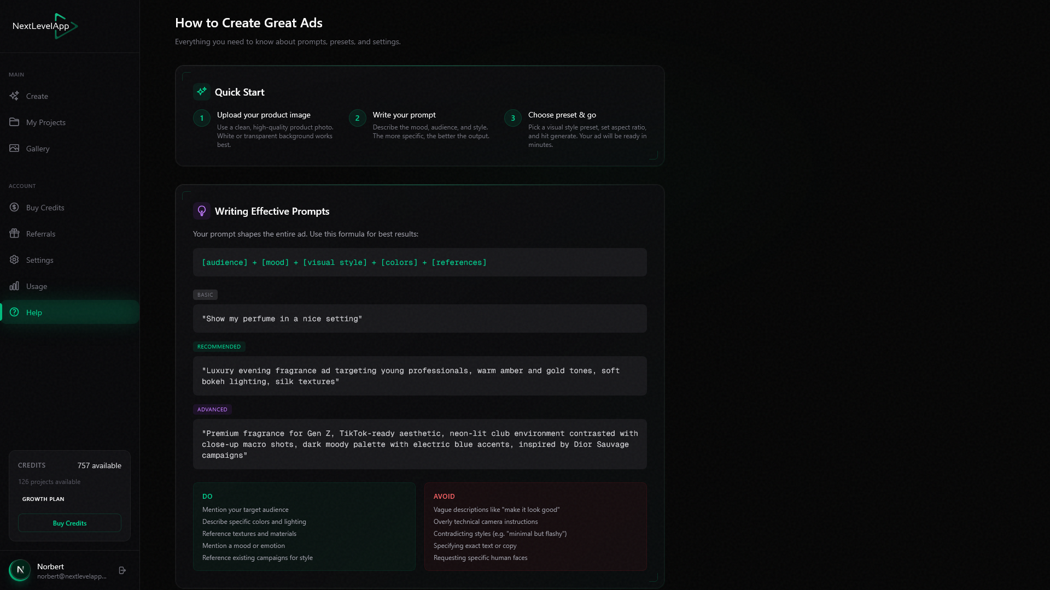Screen dimensions: 1050x590
Task: Click the Settings gear icon
Action: click(x=15, y=259)
